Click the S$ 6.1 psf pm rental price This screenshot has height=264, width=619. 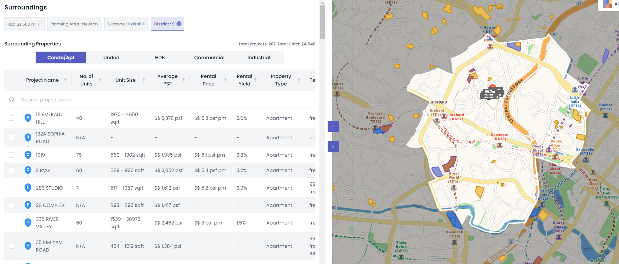(209, 155)
